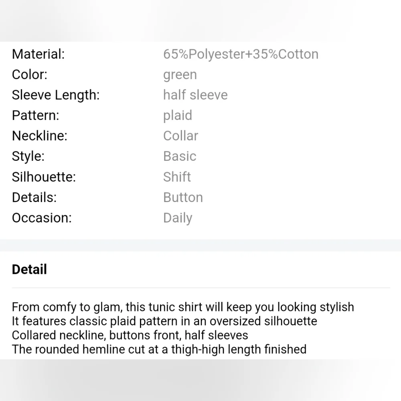The height and width of the screenshot is (401, 401).
Task: Select the plaid pattern value
Action: [177, 115]
